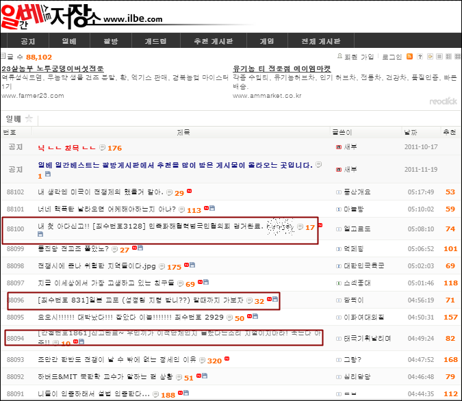The image size is (462, 401).
Task: Click comment bubble on first 공지 notice
Action: pos(102,147)
